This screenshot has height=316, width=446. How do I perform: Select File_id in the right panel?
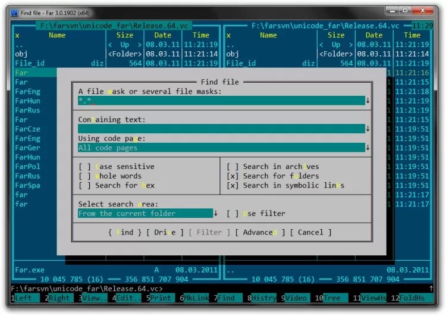(x=241, y=63)
